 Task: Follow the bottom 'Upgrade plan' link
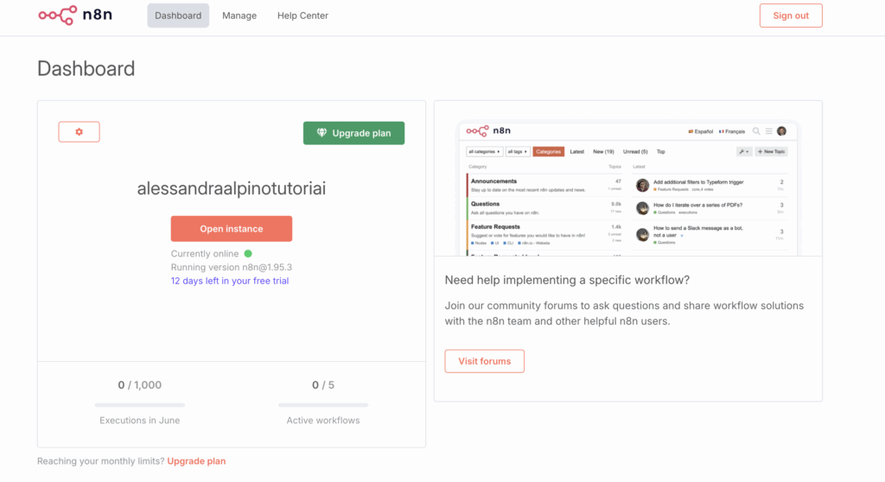[196, 461]
